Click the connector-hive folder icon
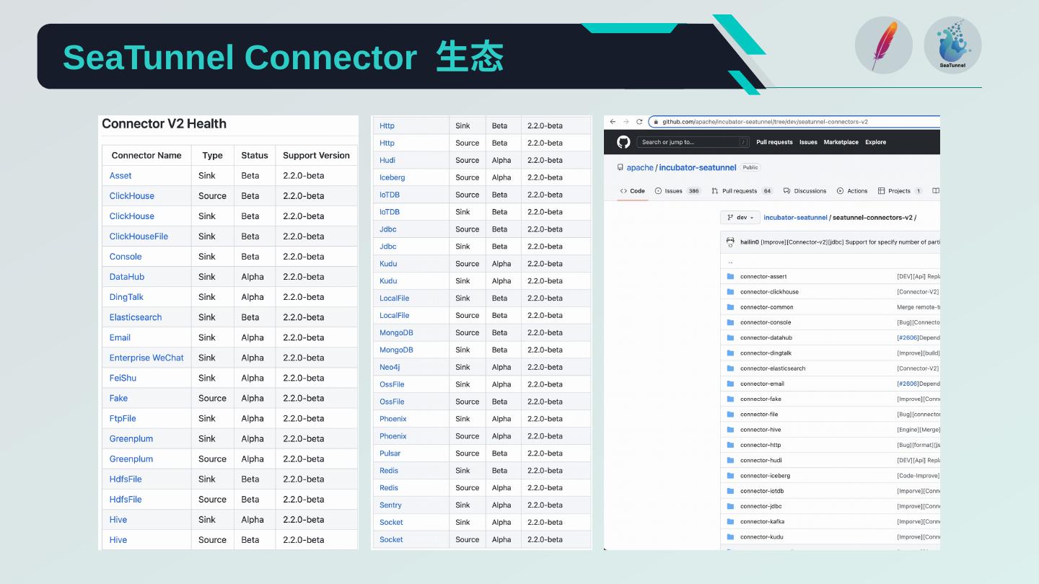Screen dimensions: 1039x584 coord(730,430)
